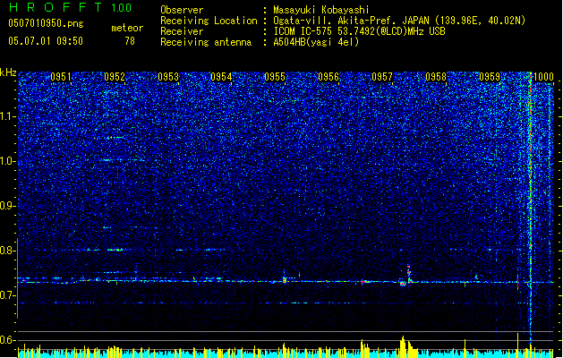Click the 'Observer' label
This screenshot has height=358, width=563.
[182, 10]
